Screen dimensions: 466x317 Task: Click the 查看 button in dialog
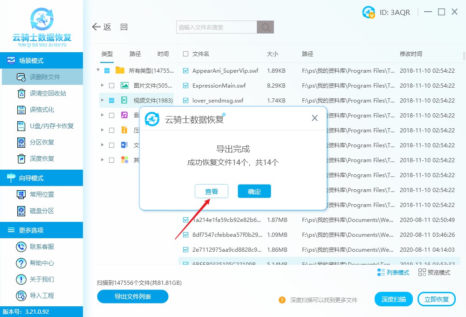coord(211,191)
